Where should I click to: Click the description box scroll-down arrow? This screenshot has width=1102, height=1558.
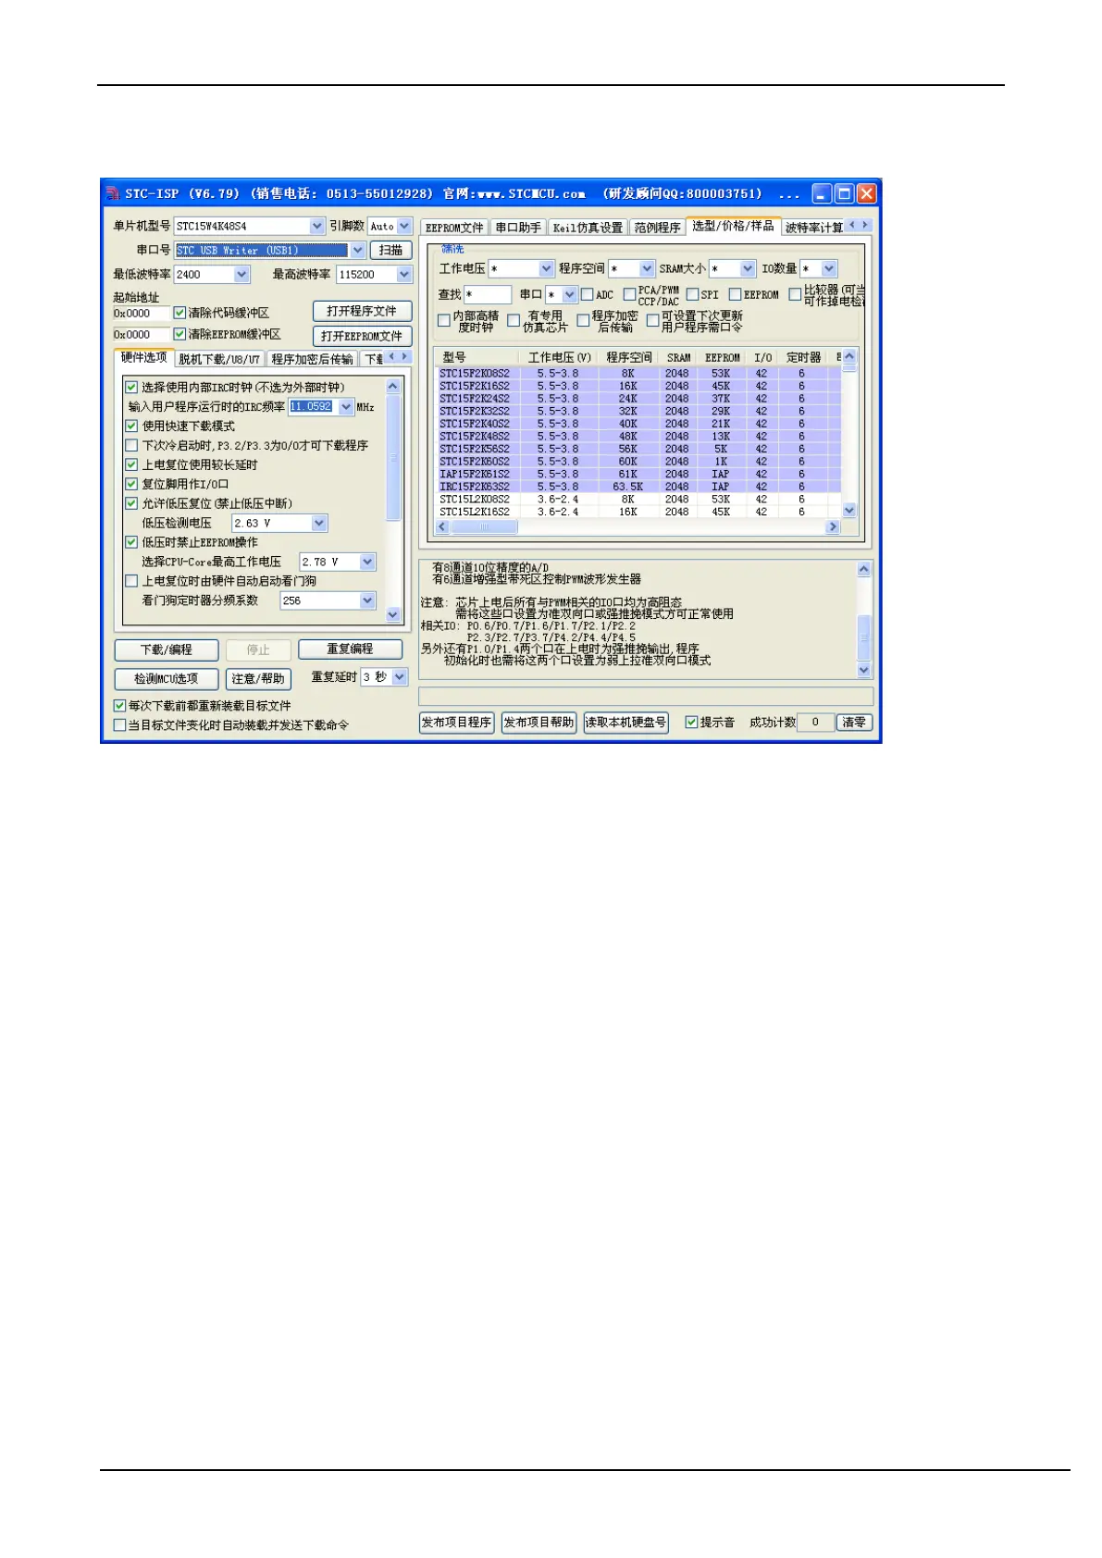pos(864,670)
